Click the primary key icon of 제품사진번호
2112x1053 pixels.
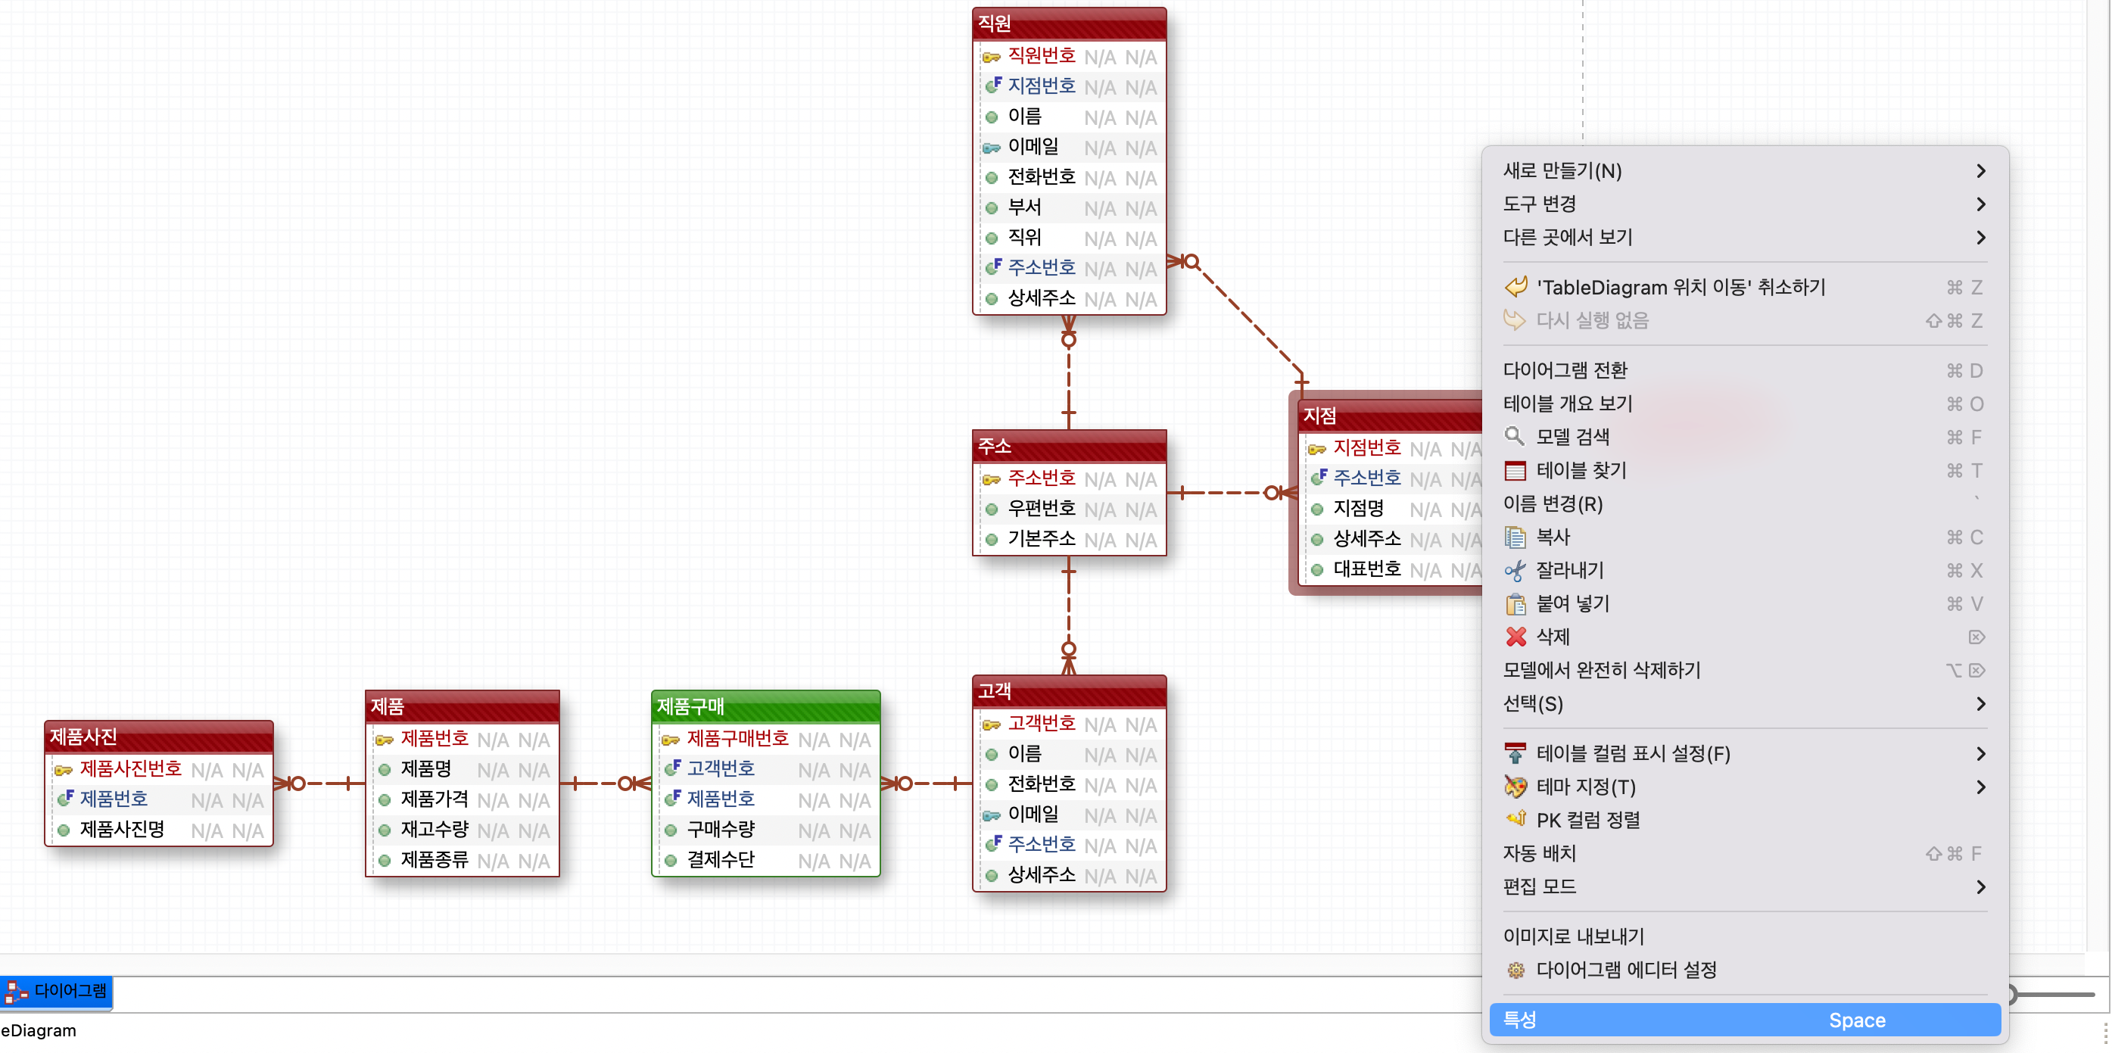pyautogui.click(x=63, y=770)
